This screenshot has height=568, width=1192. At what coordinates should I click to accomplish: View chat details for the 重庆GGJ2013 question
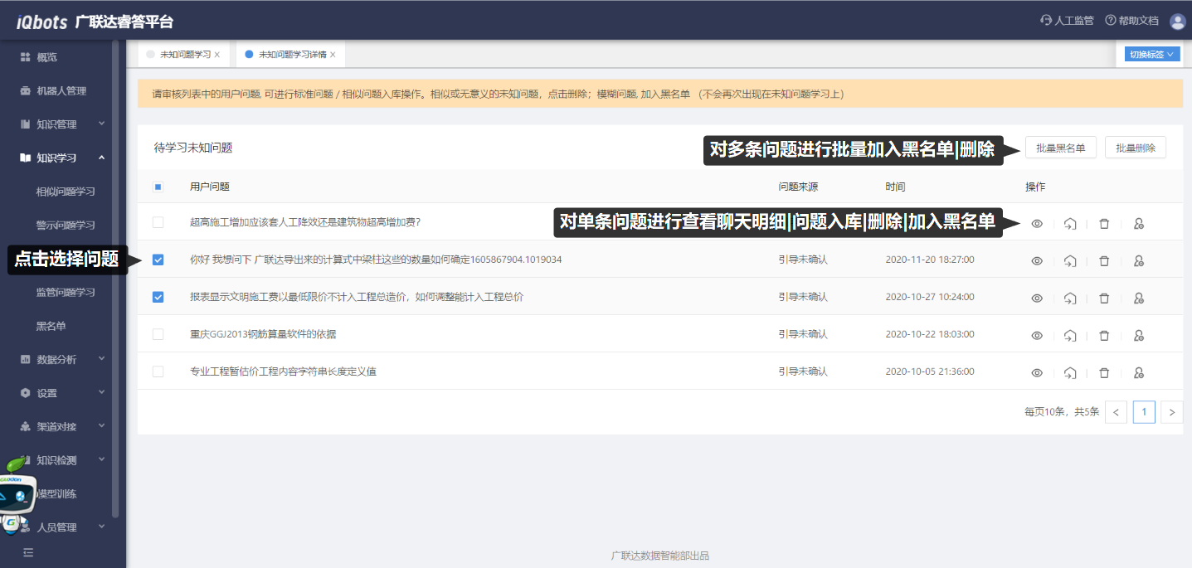click(1036, 336)
